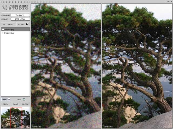Click the Photo Acute Studio logo icon
Viewport: 173px width, 129px height.
(x=4, y=8)
